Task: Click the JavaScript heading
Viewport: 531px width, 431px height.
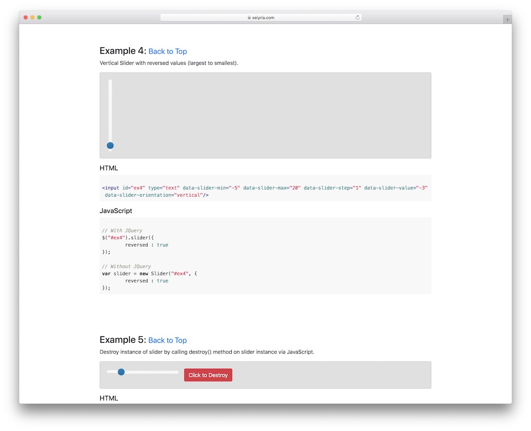Action: [116, 211]
